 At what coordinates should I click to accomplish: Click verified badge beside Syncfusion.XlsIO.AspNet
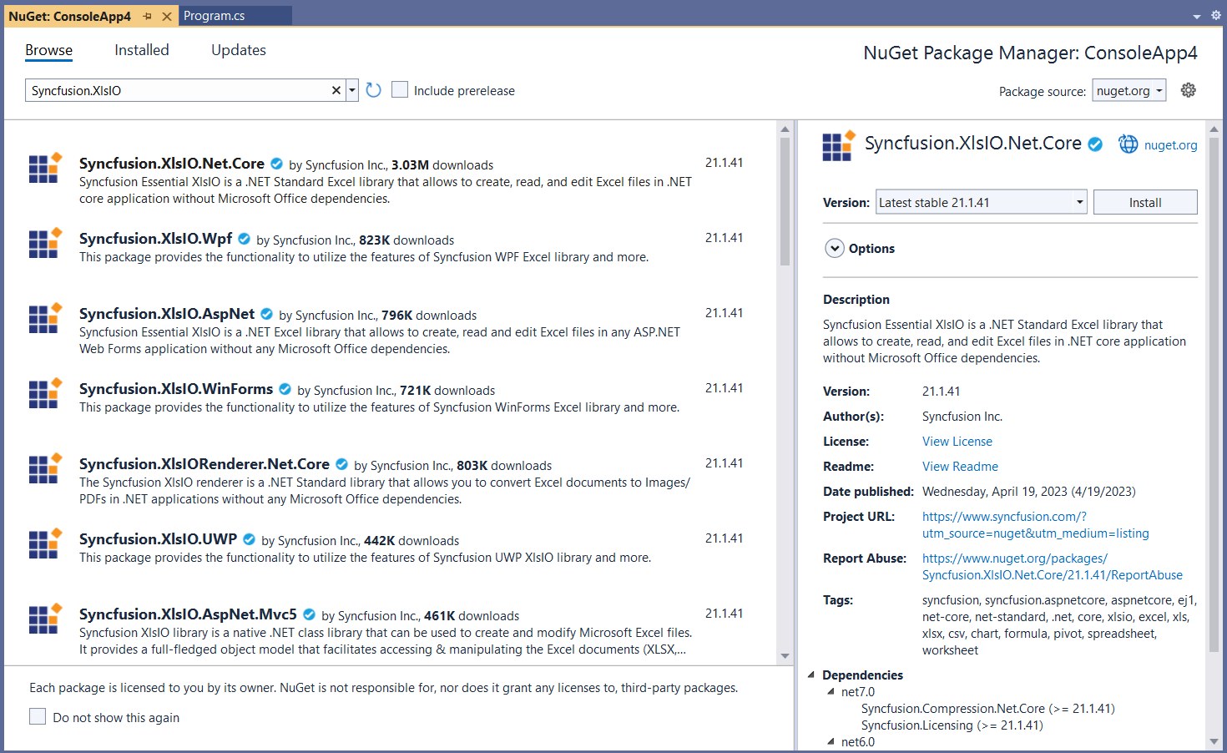(267, 314)
